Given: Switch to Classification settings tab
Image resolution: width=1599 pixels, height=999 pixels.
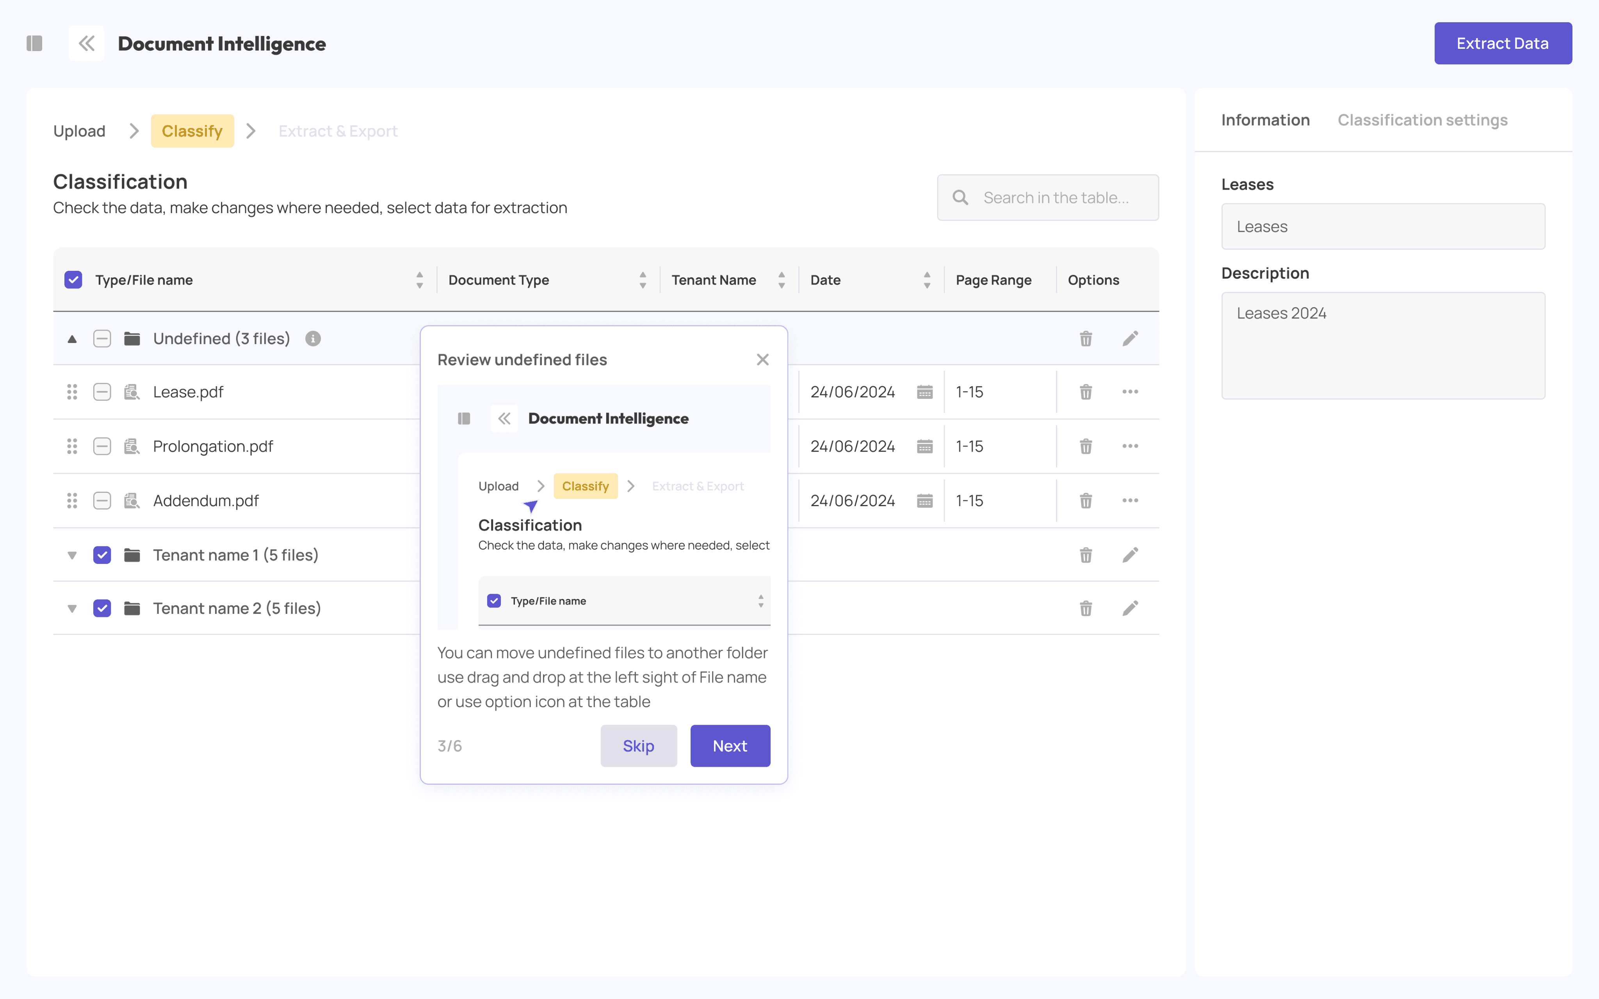Looking at the screenshot, I should point(1422,120).
